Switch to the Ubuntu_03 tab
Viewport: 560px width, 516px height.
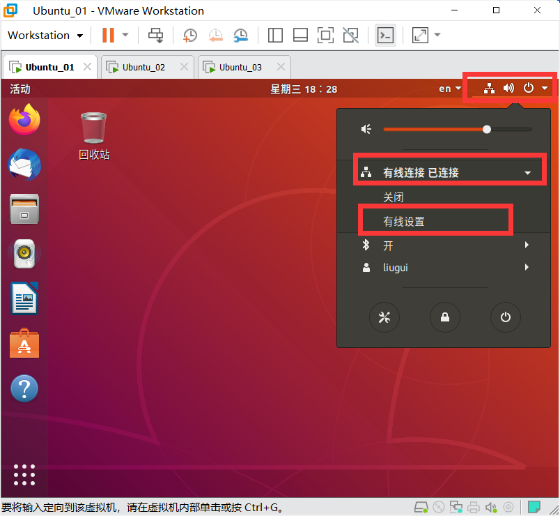(240, 67)
